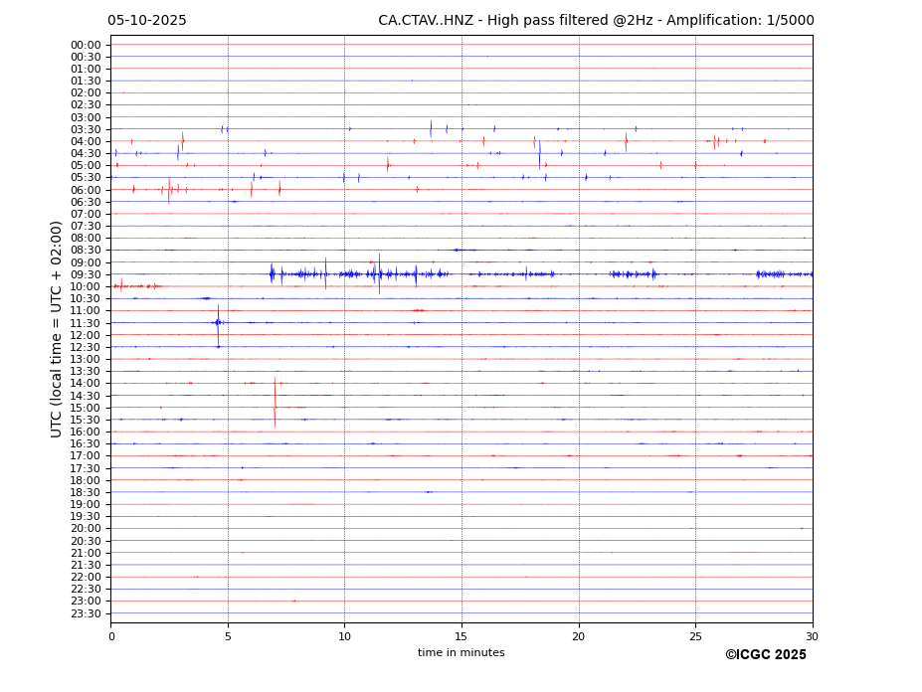Click the date label 05-10-2025
The width and height of the screenshot is (922, 692).
pos(146,21)
